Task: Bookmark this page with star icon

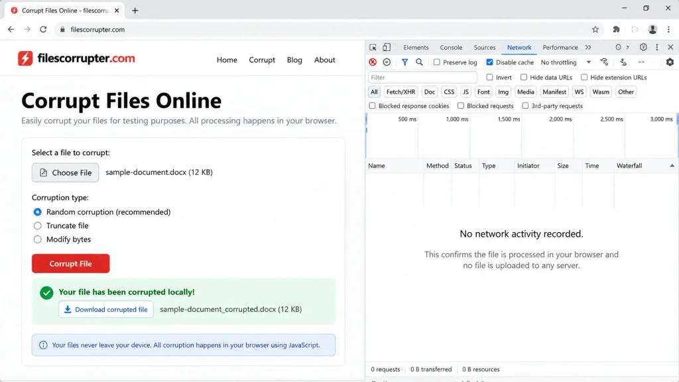Action: (595, 29)
